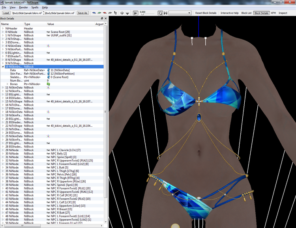Open the View menu
296x228 pixels.
(x=13, y=8)
